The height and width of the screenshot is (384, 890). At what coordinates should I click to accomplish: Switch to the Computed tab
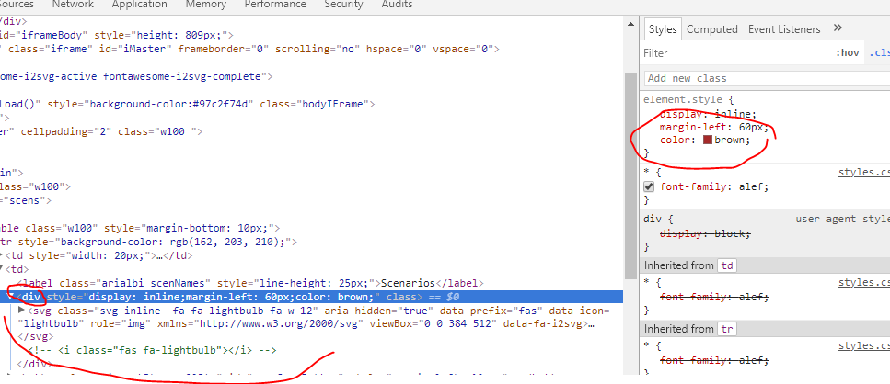tap(711, 29)
